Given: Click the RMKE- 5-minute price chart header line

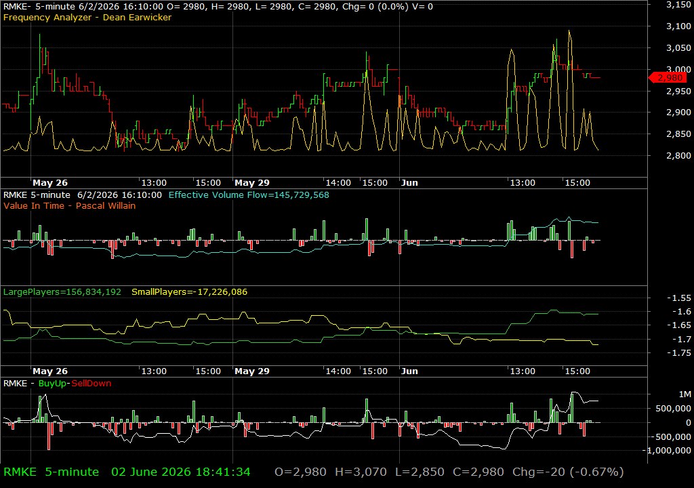Looking at the screenshot, I should pos(218,7).
